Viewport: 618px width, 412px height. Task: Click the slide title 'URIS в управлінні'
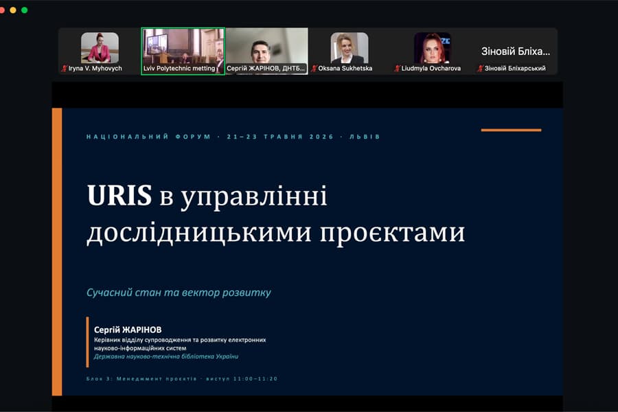coord(207,196)
